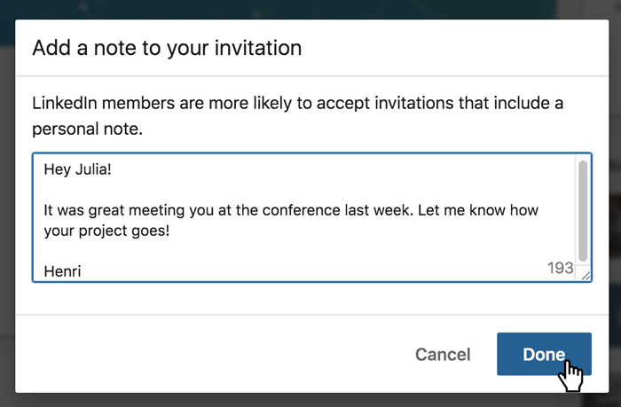Screen dimensions: 621x407
Task: Click the "personal note." description text
Action: tap(88, 129)
